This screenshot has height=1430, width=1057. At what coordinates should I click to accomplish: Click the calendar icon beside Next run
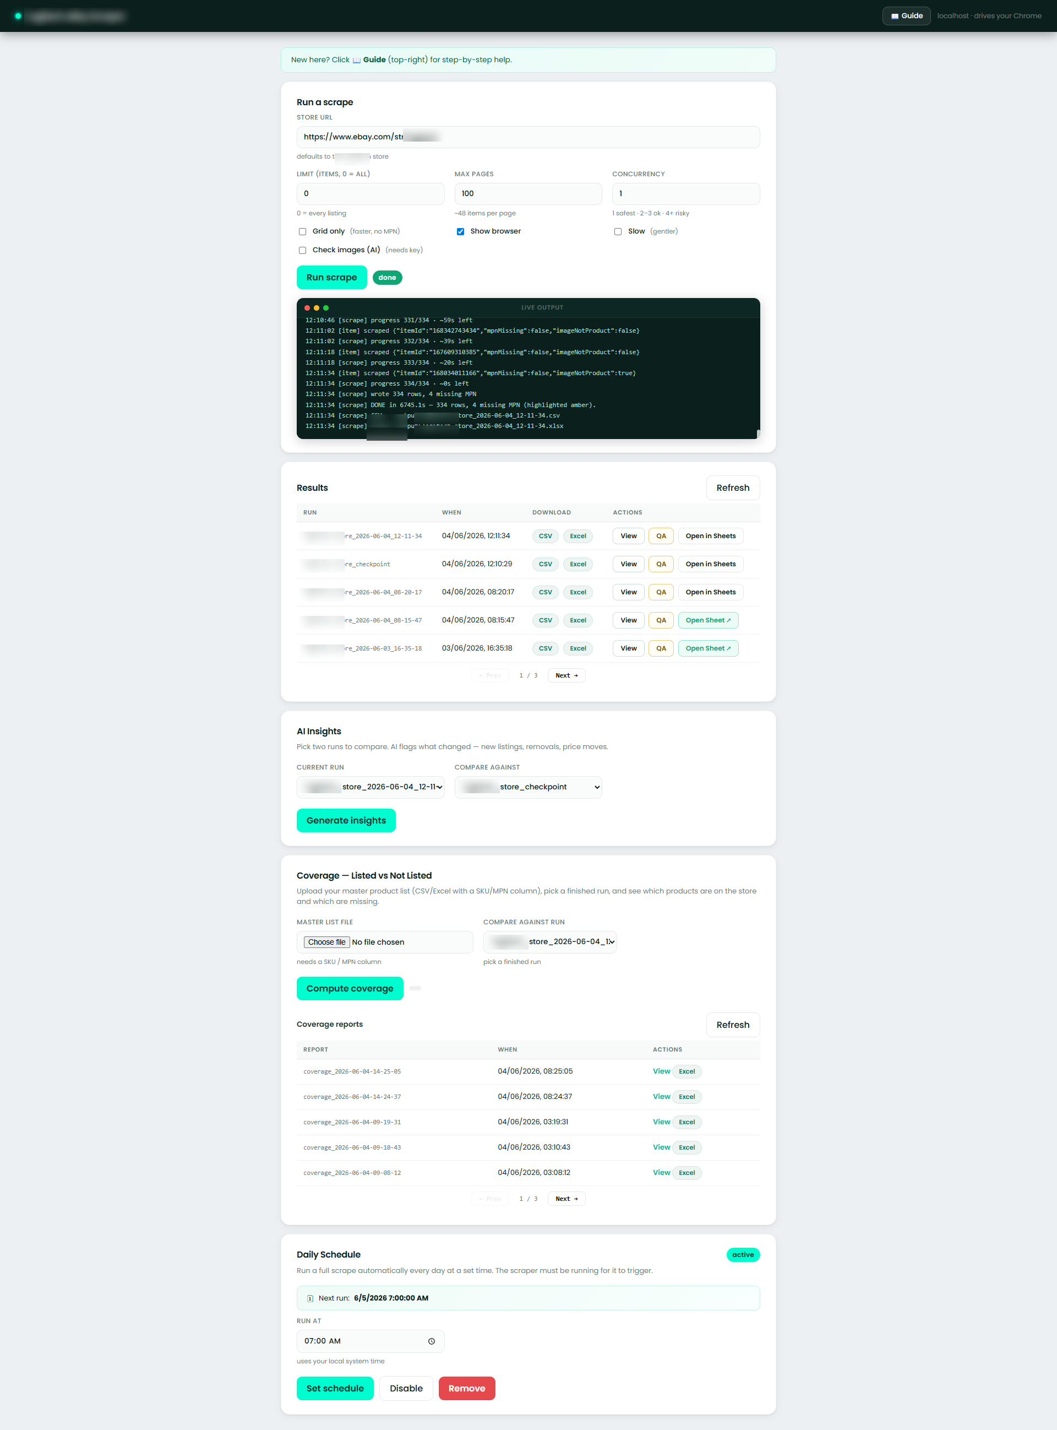coord(310,1298)
